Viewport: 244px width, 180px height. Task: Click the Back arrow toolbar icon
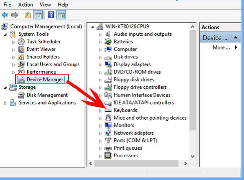click(5, 15)
